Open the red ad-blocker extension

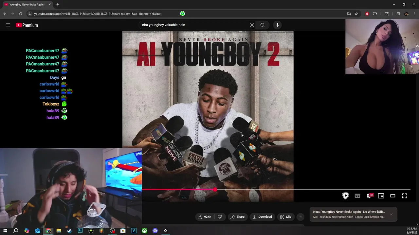point(367,14)
